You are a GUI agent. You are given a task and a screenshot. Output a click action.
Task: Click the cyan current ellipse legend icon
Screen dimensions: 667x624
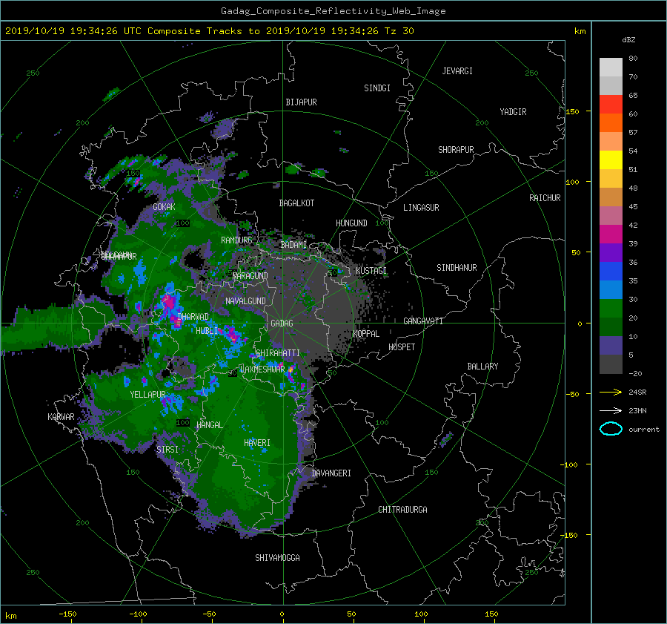click(611, 429)
